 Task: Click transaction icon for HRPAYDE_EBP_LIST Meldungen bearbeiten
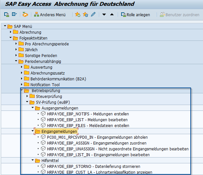point(43,120)
